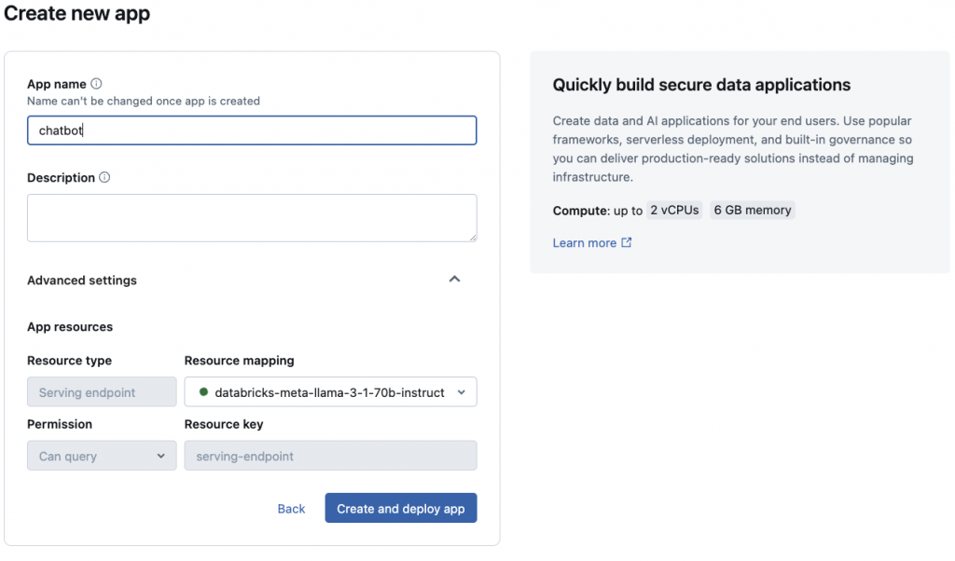This screenshot has height=561, width=955.
Task: Focus the App name field containing chatbot
Action: (252, 130)
